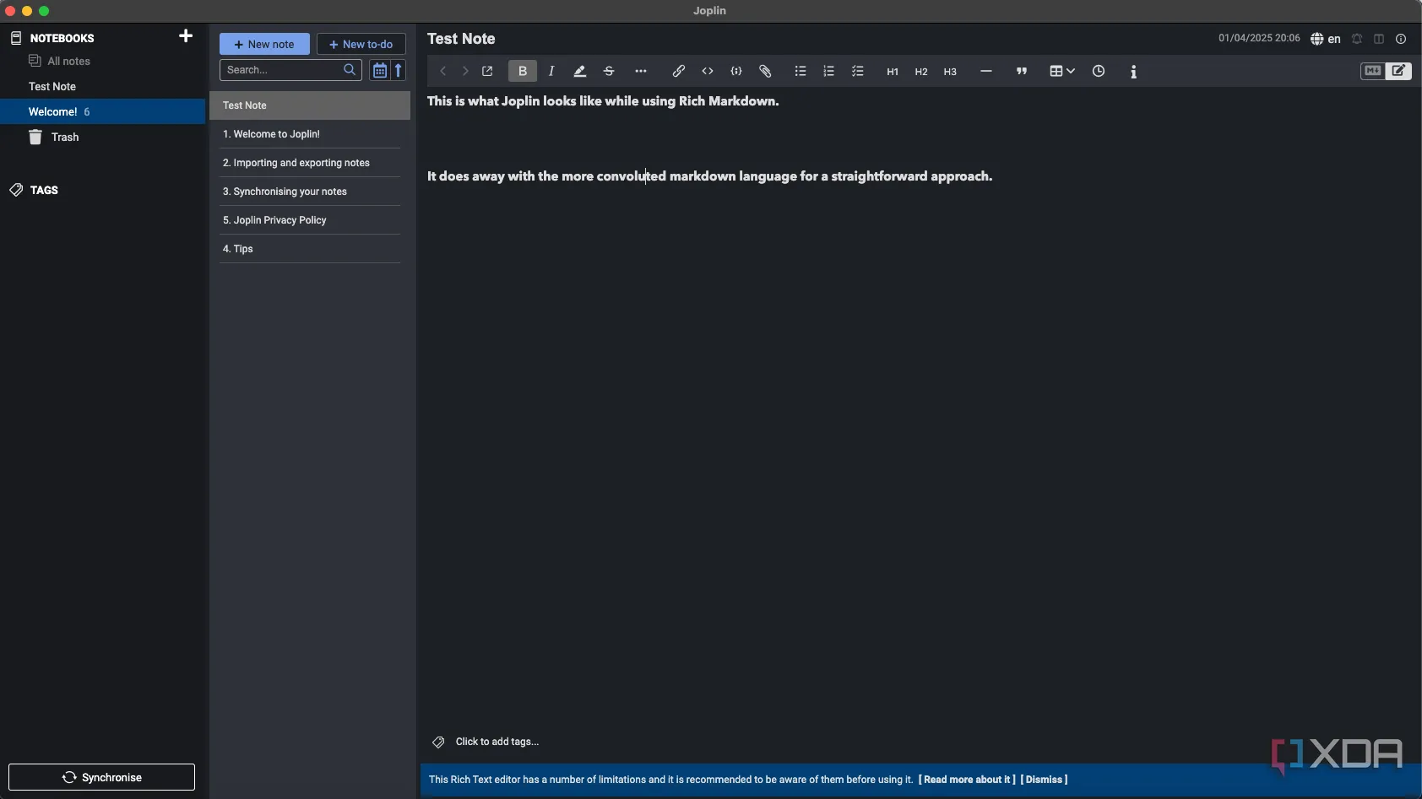Collapse the NOTEBOOKS section header

(x=62, y=38)
